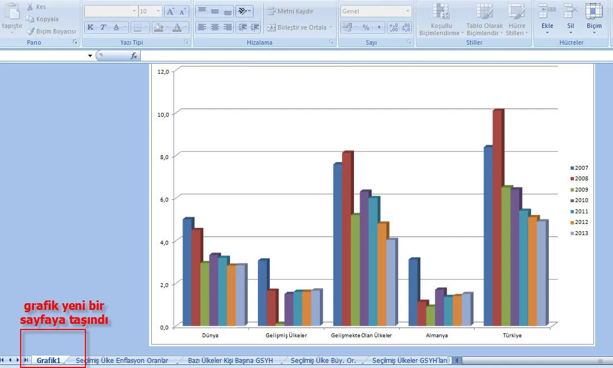The height and width of the screenshot is (368, 613).
Task: Toggle italic T formatting button
Action: (103, 27)
